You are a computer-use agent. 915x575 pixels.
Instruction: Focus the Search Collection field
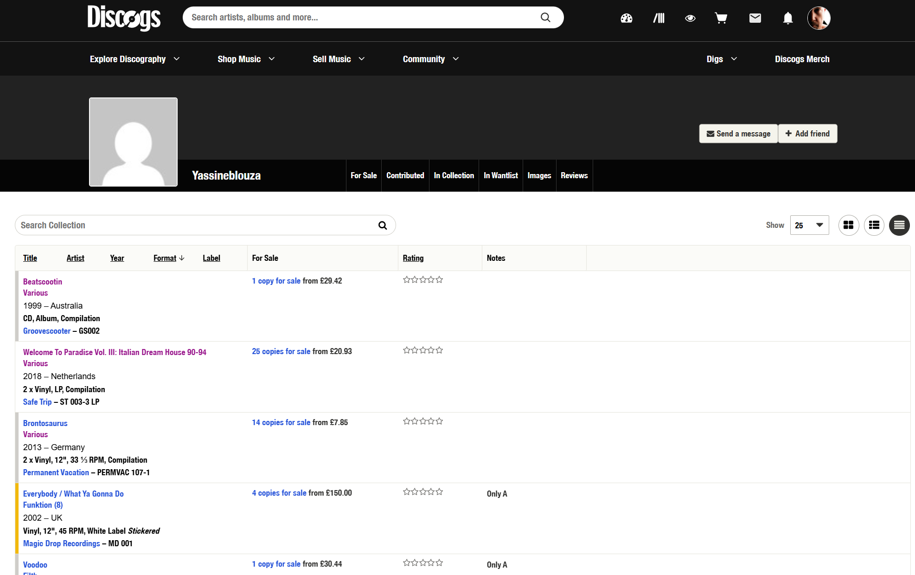point(205,225)
